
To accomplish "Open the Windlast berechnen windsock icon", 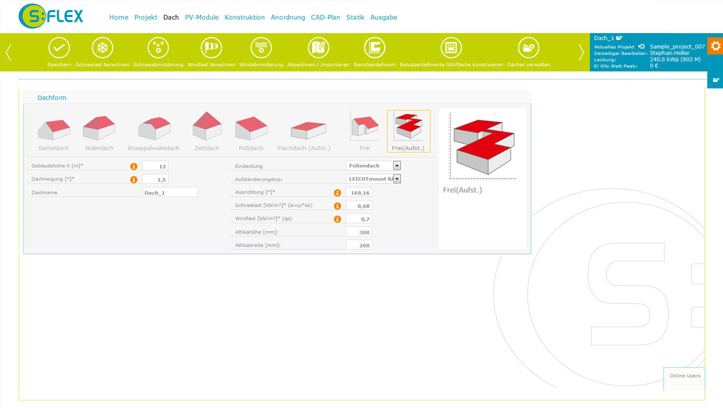I will point(211,48).
